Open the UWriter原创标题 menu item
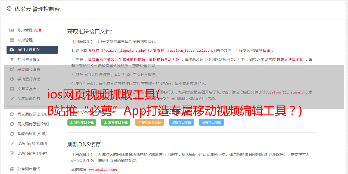The height and width of the screenshot is (174, 348). coord(32,153)
